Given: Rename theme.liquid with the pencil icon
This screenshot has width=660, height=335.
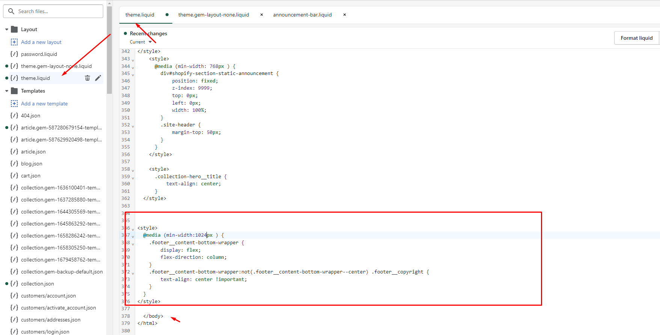Looking at the screenshot, I should [x=98, y=78].
